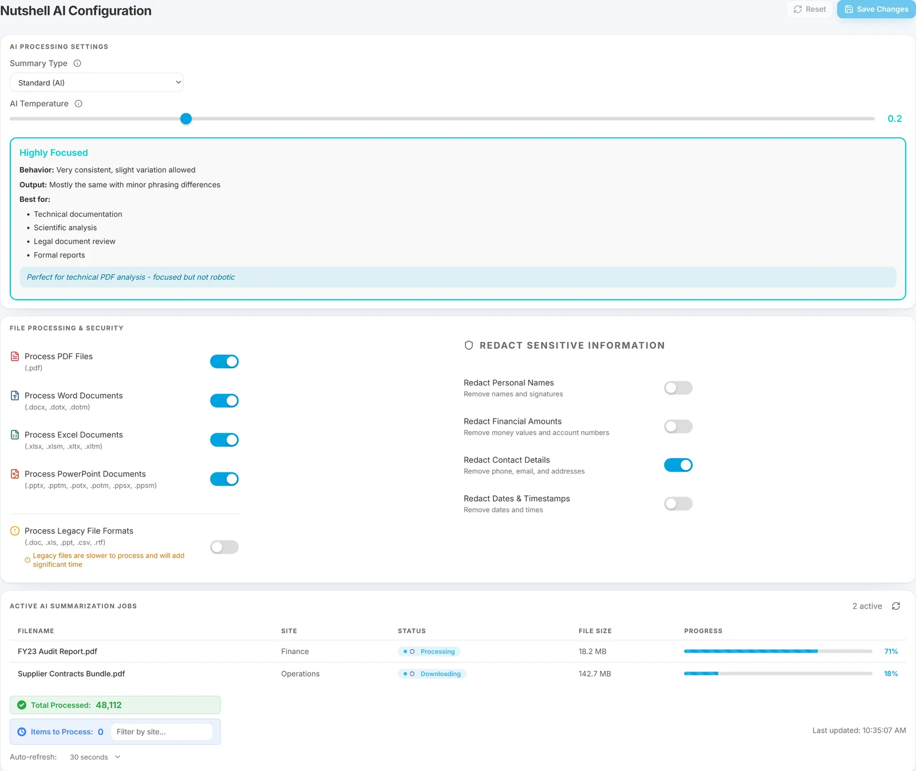Enable Redact Dates & Timestamps toggle

point(678,503)
